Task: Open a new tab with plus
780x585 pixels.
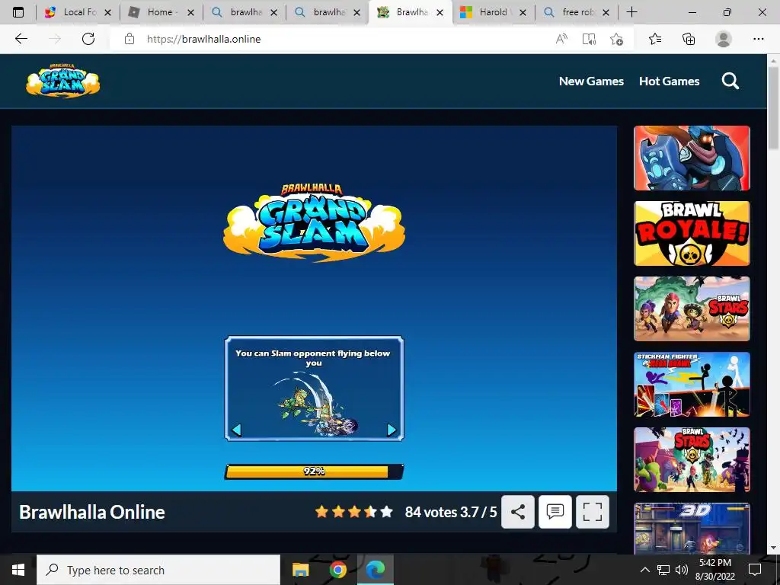Action: (631, 12)
